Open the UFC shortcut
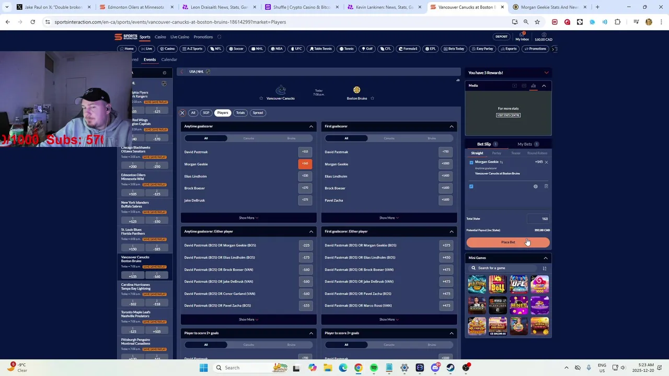Image resolution: width=669 pixels, height=376 pixels. point(296,49)
